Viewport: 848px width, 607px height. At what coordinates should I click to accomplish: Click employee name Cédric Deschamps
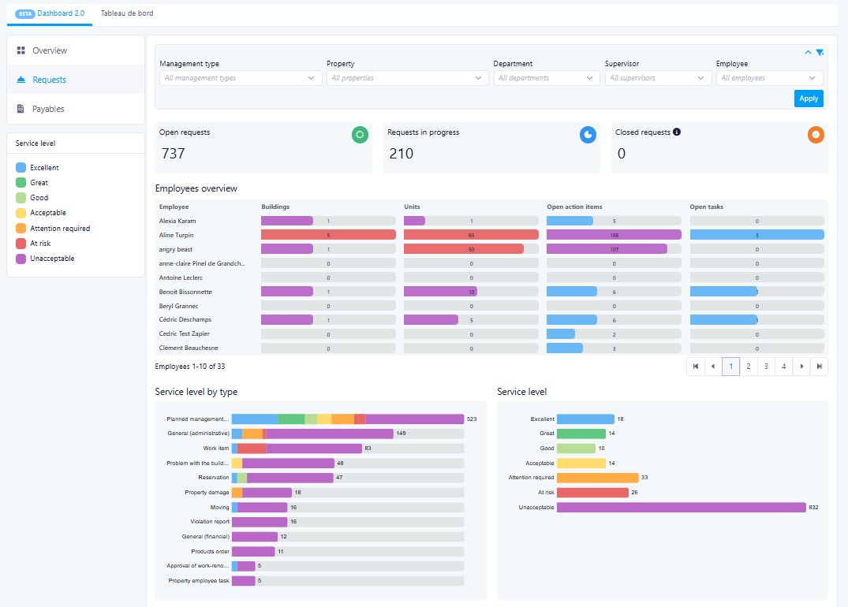(185, 319)
